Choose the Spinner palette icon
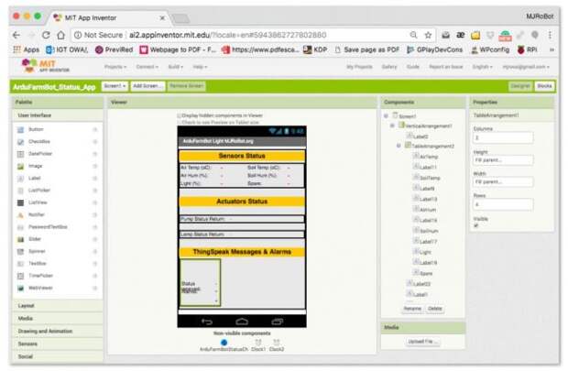 point(21,252)
